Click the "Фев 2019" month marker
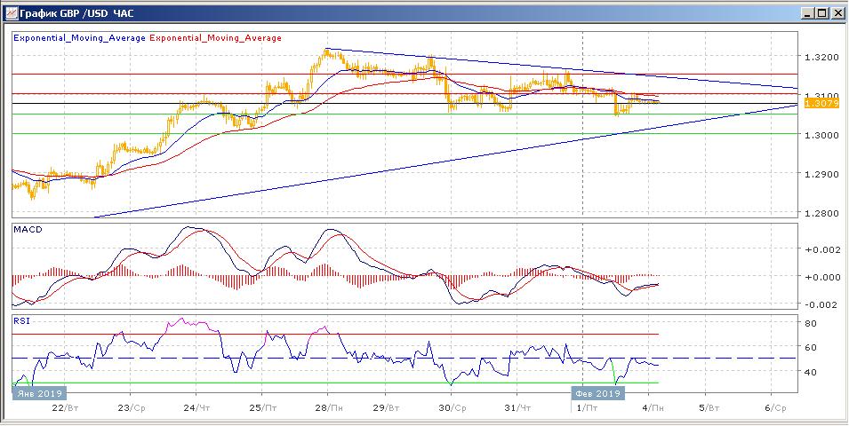849x426 pixels. point(598,393)
